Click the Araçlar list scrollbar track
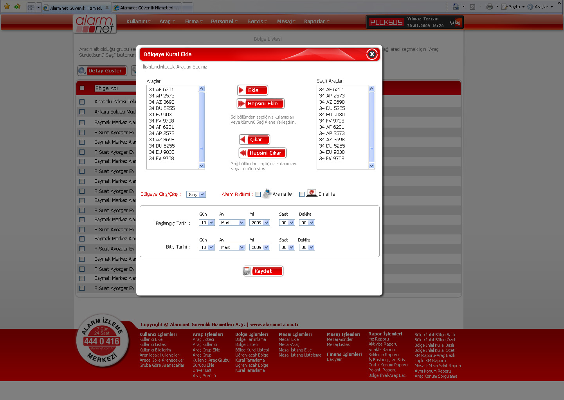 [202, 127]
